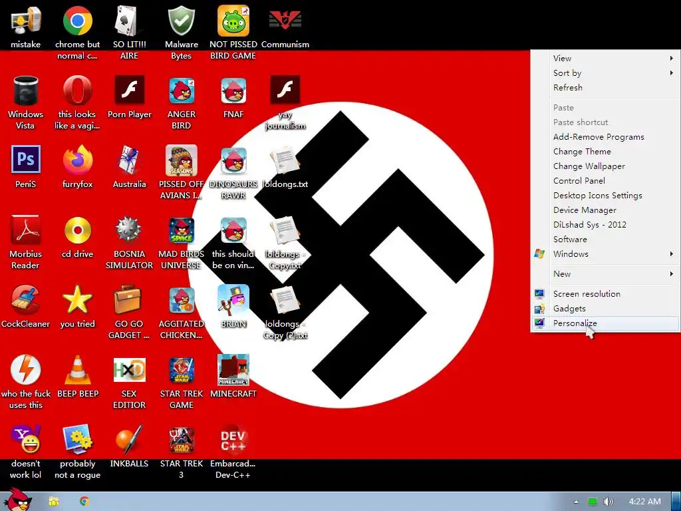Open Add-Remove Programs menu entry
This screenshot has width=681, height=511.
pyautogui.click(x=605, y=137)
